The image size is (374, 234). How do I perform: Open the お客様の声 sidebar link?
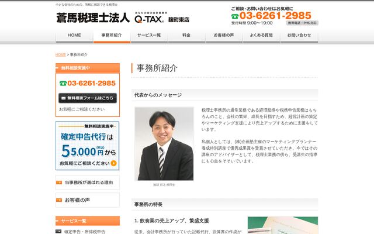click(x=88, y=200)
